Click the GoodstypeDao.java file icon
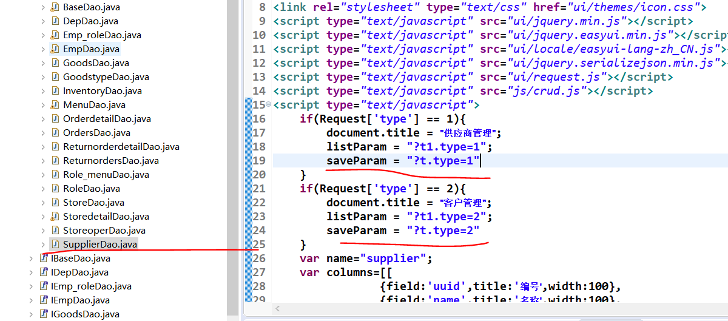Viewport: 728px width, 321px height. (56, 77)
